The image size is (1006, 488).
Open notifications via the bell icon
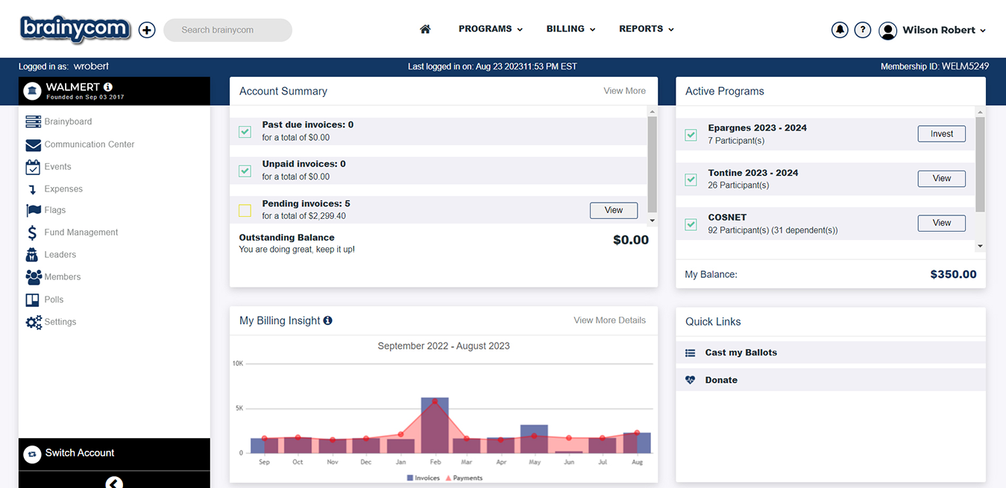pyautogui.click(x=840, y=30)
